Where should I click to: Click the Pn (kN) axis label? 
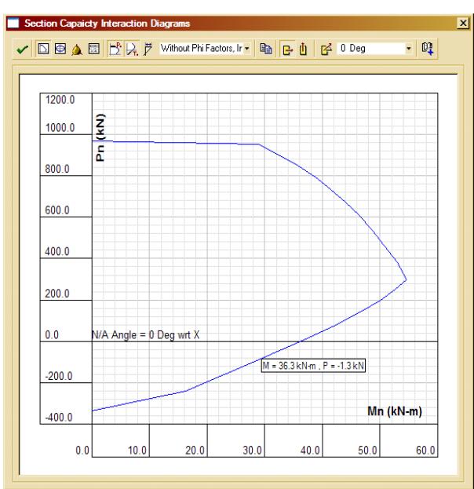tap(100, 137)
